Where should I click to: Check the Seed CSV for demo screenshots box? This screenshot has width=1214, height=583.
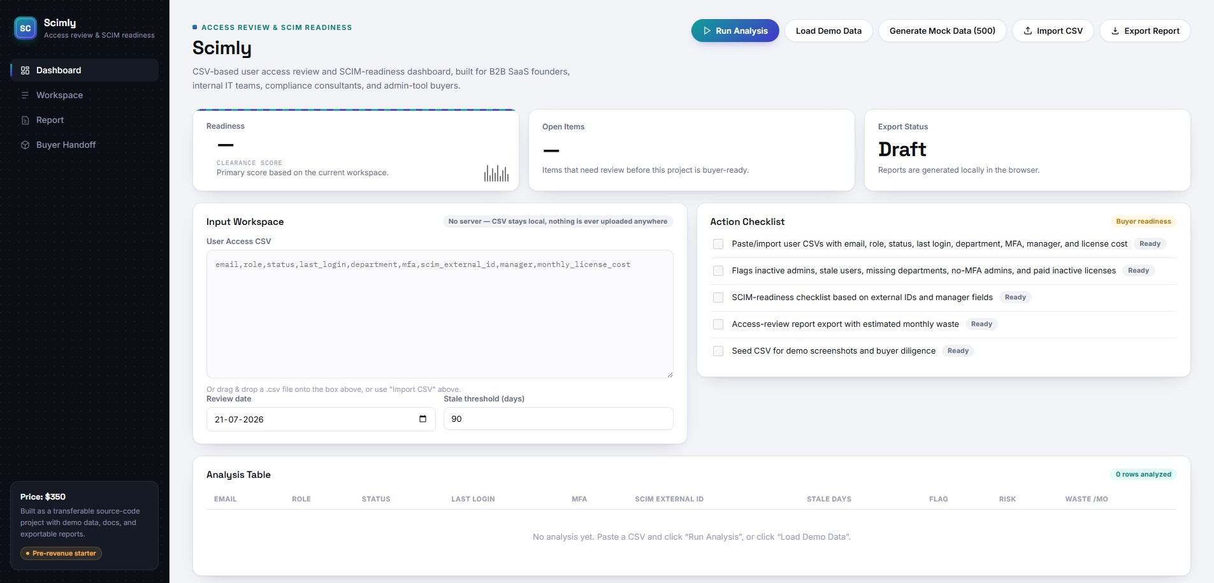tap(718, 351)
